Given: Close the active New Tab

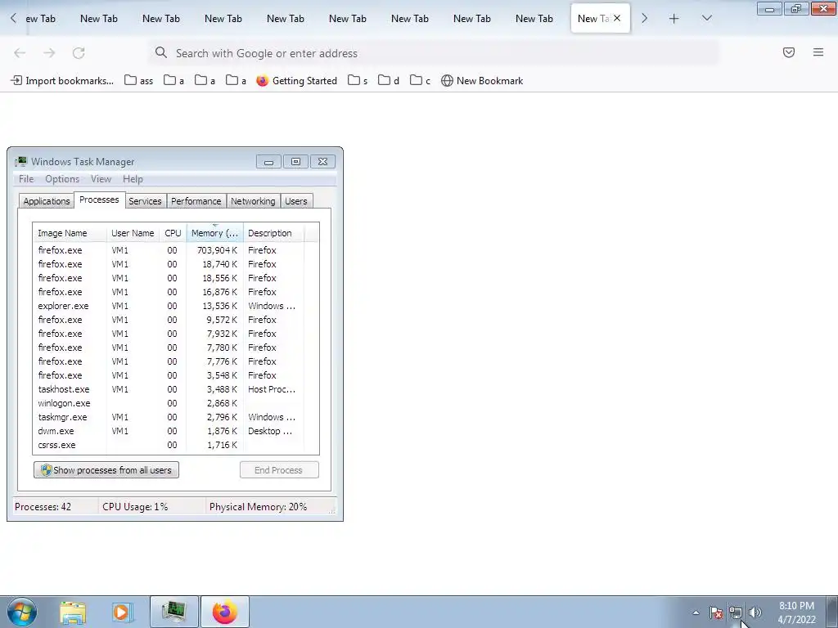Looking at the screenshot, I should (x=617, y=18).
